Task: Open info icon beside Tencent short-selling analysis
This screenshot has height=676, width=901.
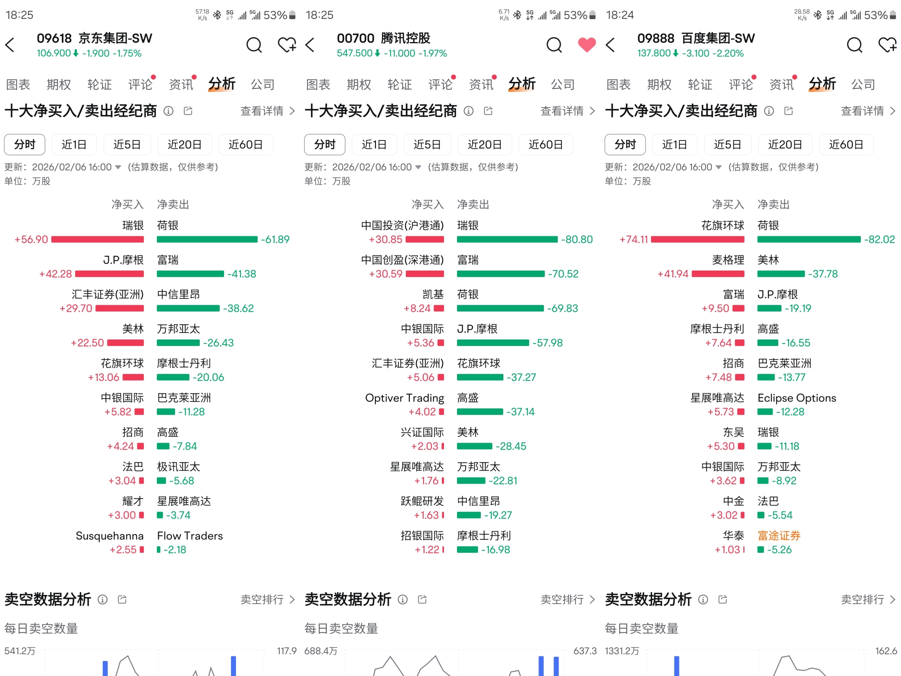Action: [x=402, y=599]
